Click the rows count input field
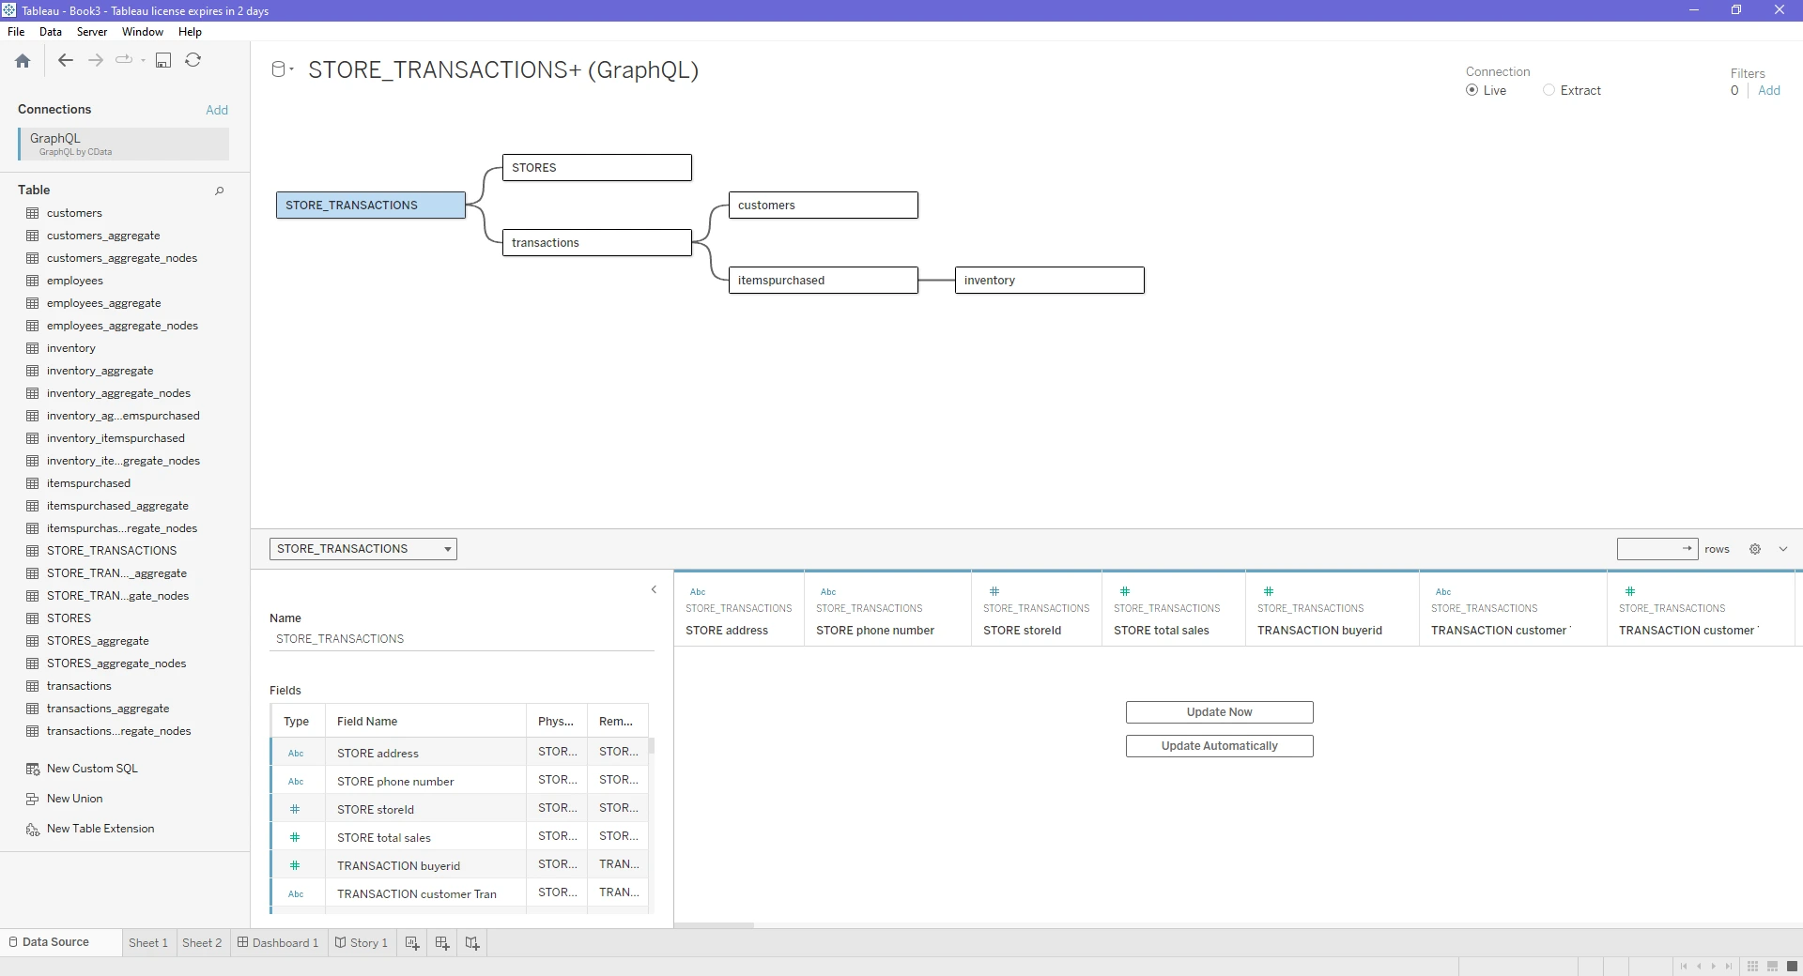Screen dimensions: 1803x976 click(x=1657, y=549)
